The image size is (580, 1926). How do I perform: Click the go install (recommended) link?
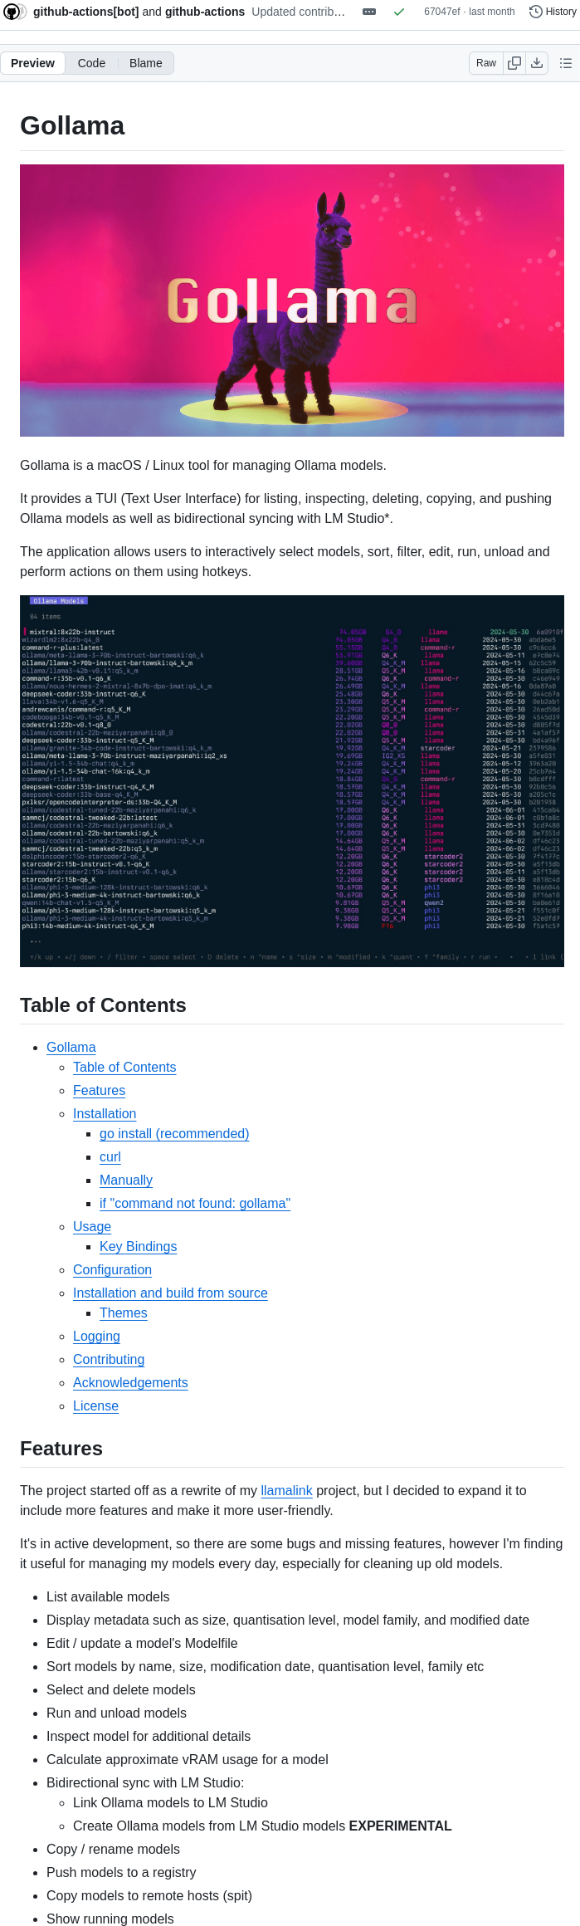pyautogui.click(x=174, y=1134)
